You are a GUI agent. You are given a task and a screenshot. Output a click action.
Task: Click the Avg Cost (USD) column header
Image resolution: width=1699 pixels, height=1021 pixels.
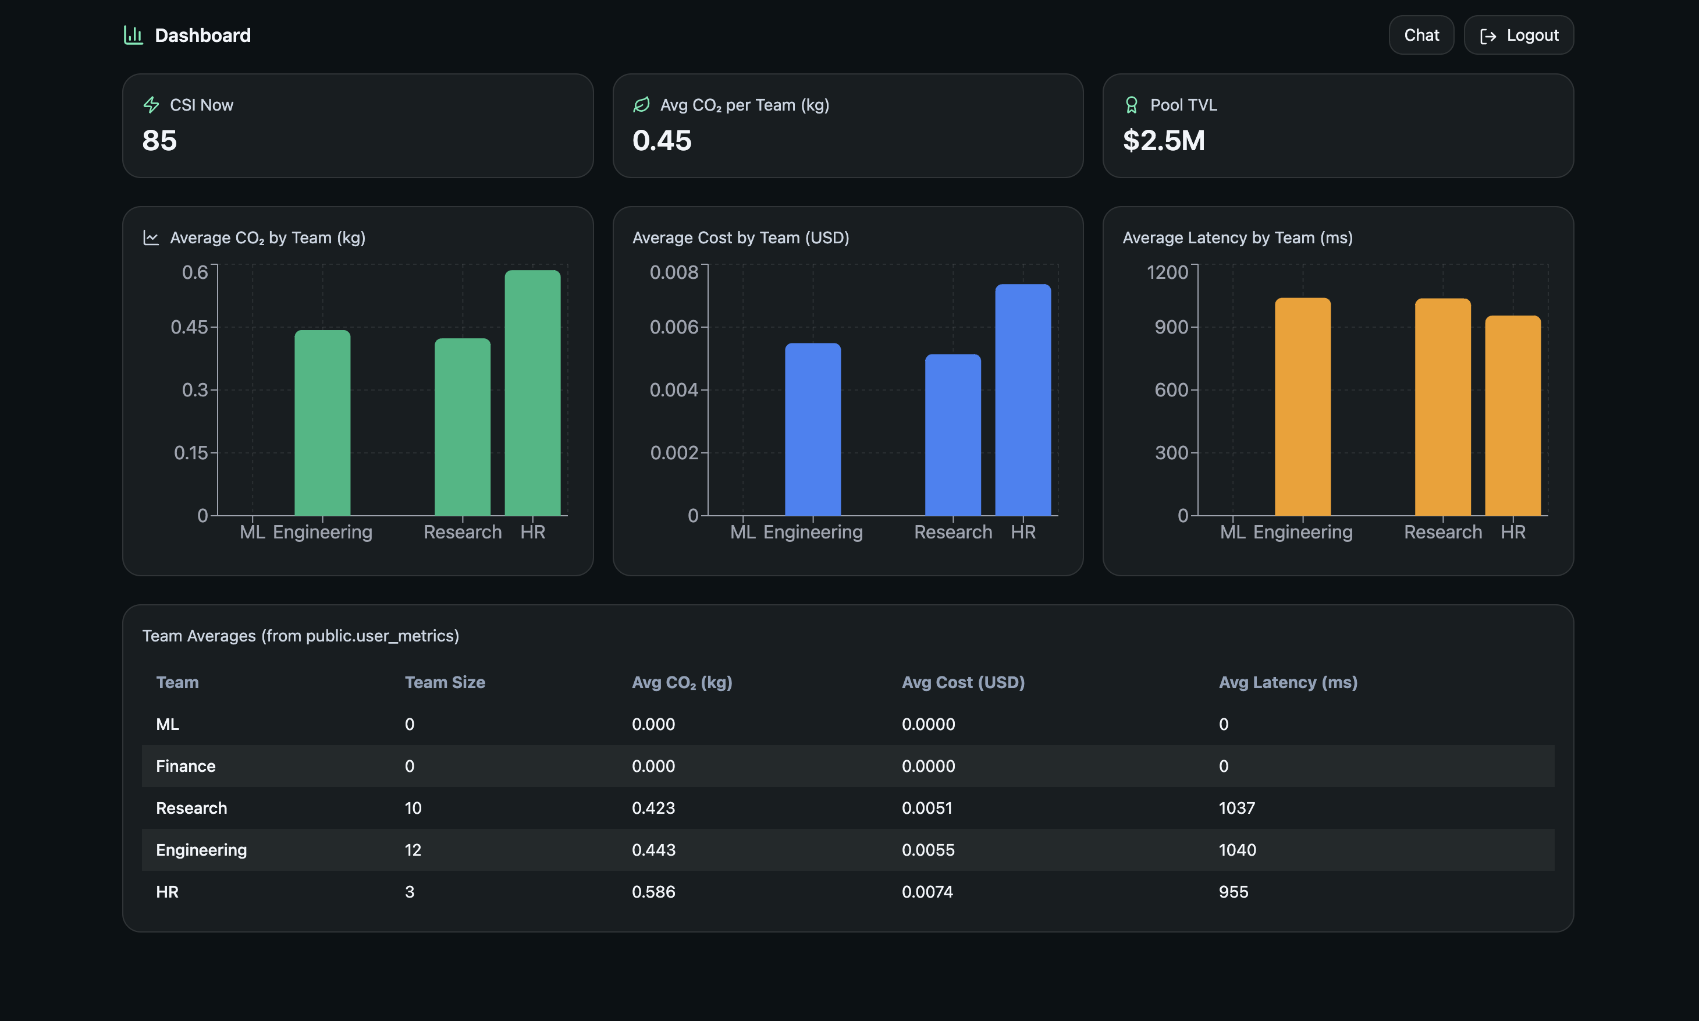coord(962,682)
